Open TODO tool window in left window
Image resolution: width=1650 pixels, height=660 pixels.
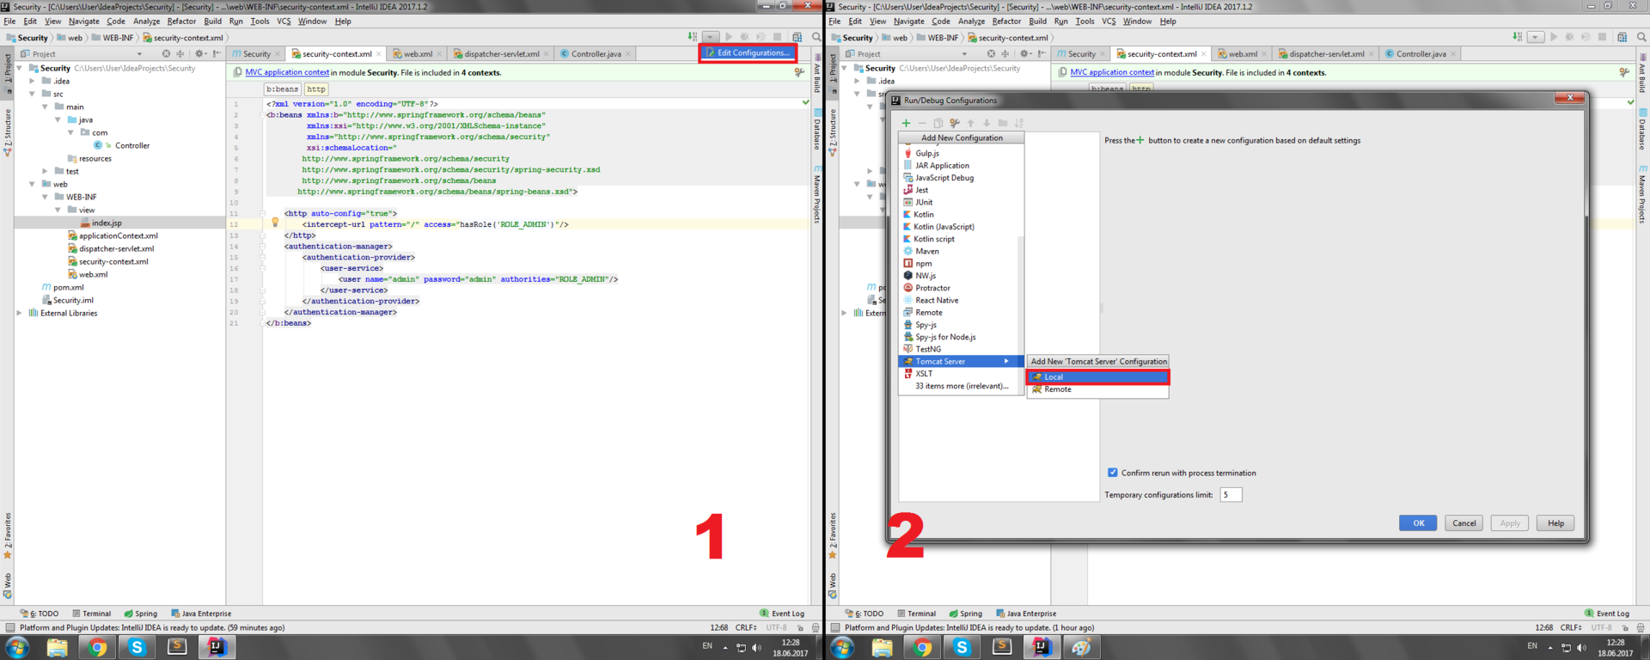pos(40,614)
